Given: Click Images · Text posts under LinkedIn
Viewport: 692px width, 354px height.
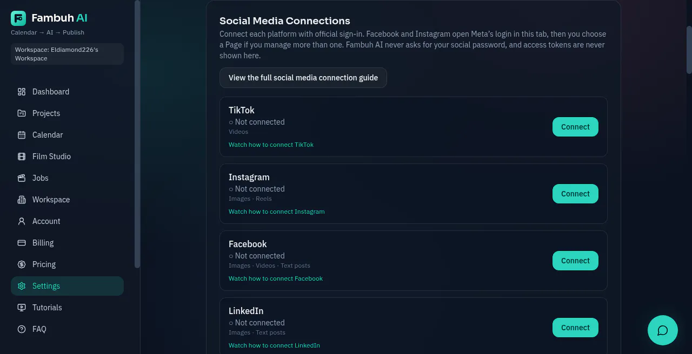Looking at the screenshot, I should 257,332.
